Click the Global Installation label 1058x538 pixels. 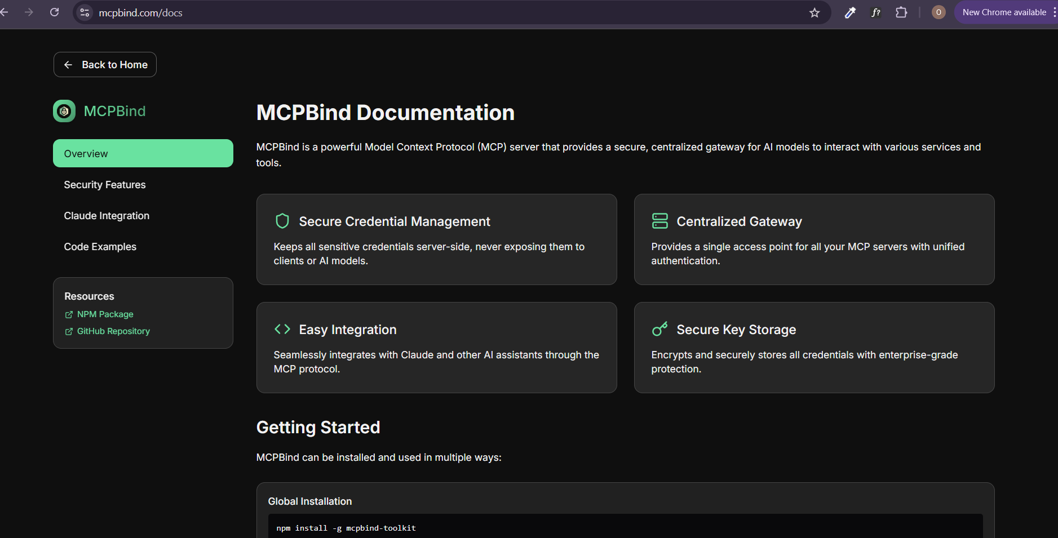(x=309, y=501)
